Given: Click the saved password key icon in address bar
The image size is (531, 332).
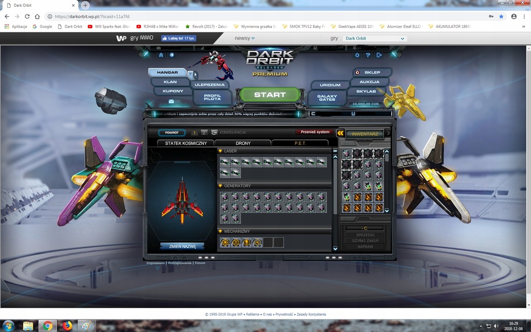Looking at the screenshot, I should point(491,16).
